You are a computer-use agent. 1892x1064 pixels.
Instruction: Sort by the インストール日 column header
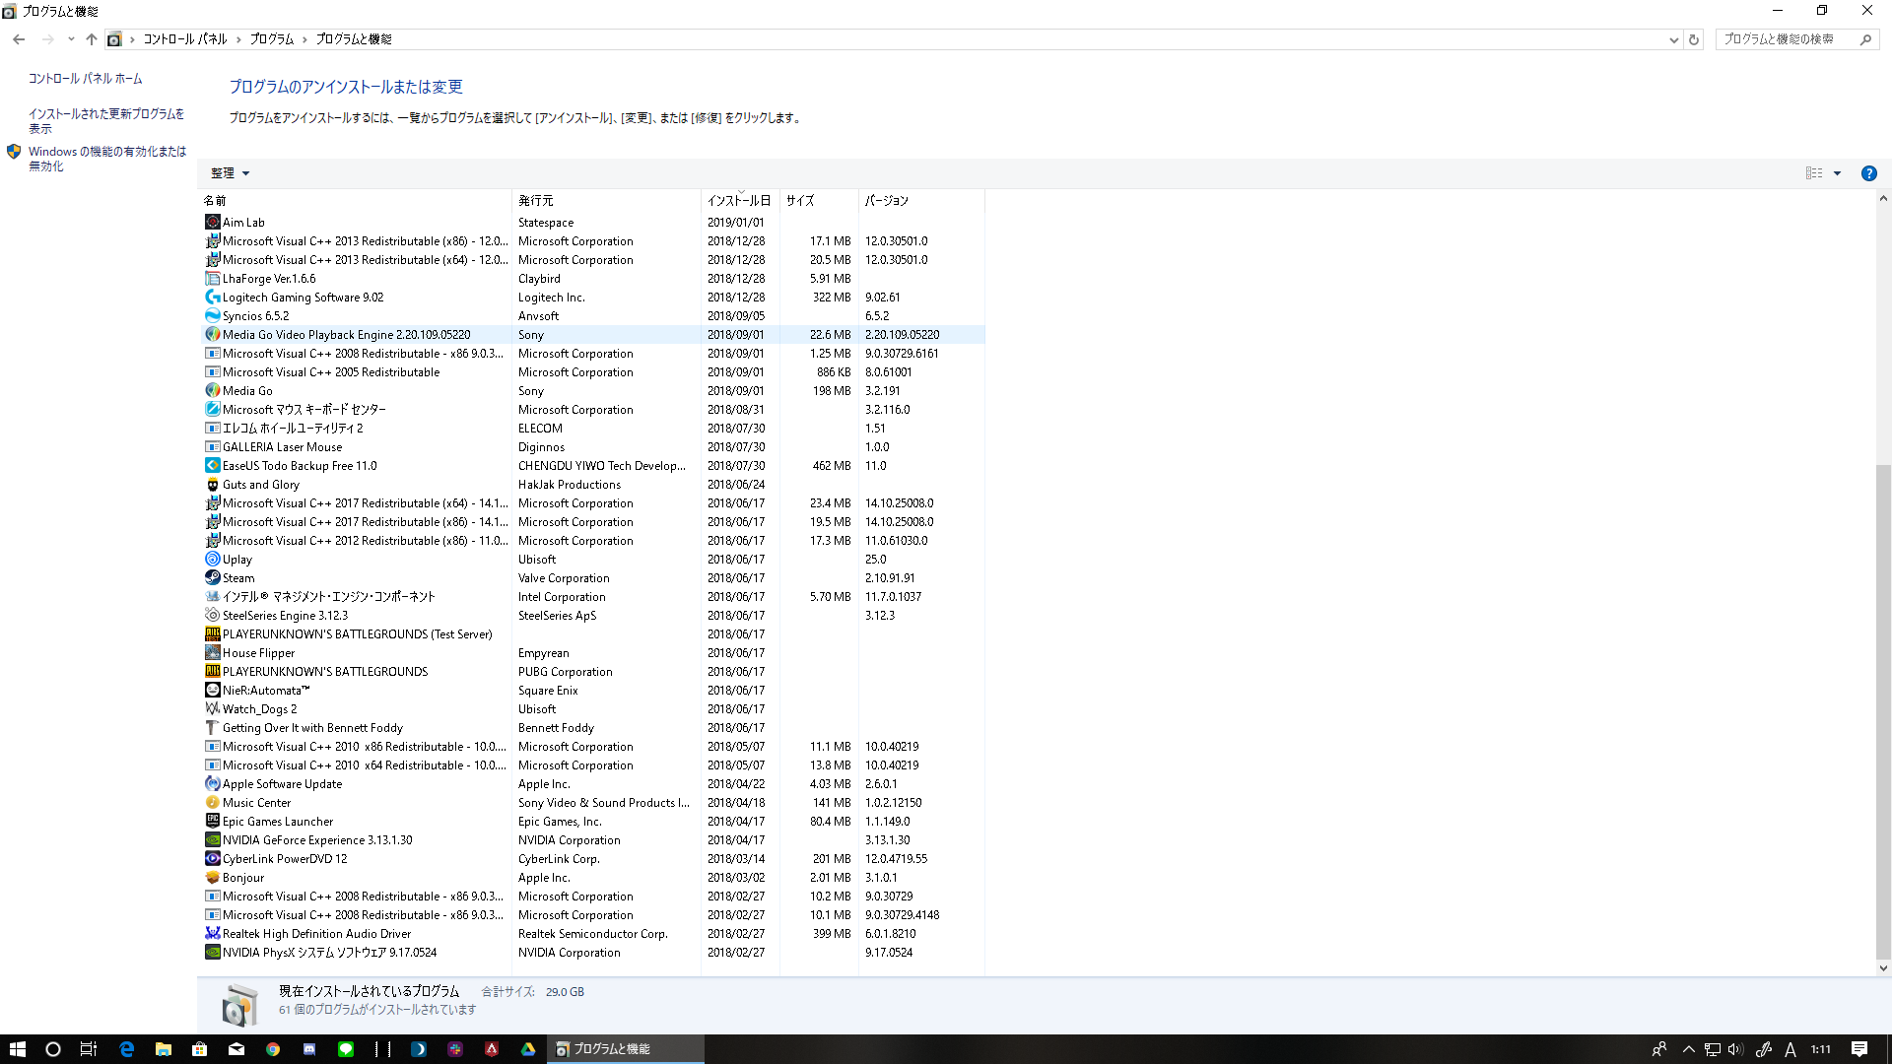coord(739,200)
